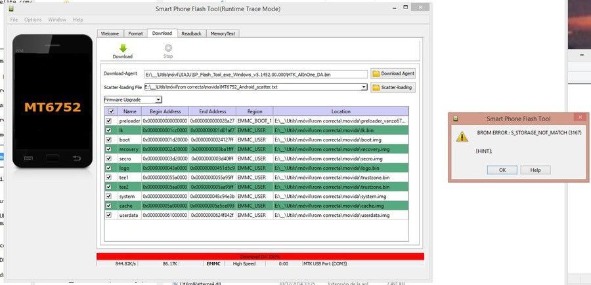Open the Window menu
This screenshot has width=591, height=285.
pyautogui.click(x=57, y=20)
